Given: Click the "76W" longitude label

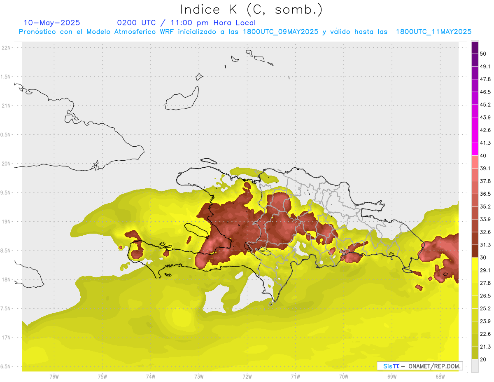Looking at the screenshot, I should click(x=54, y=376).
